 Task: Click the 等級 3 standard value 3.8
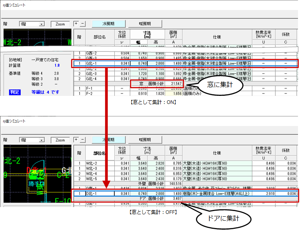pos(56,79)
